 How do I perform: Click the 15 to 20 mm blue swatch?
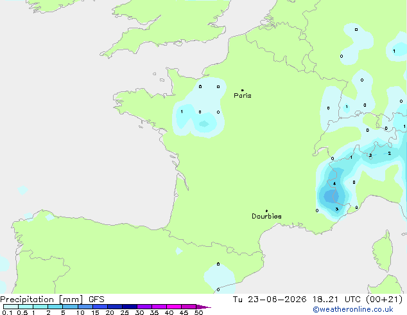point(100,307)
